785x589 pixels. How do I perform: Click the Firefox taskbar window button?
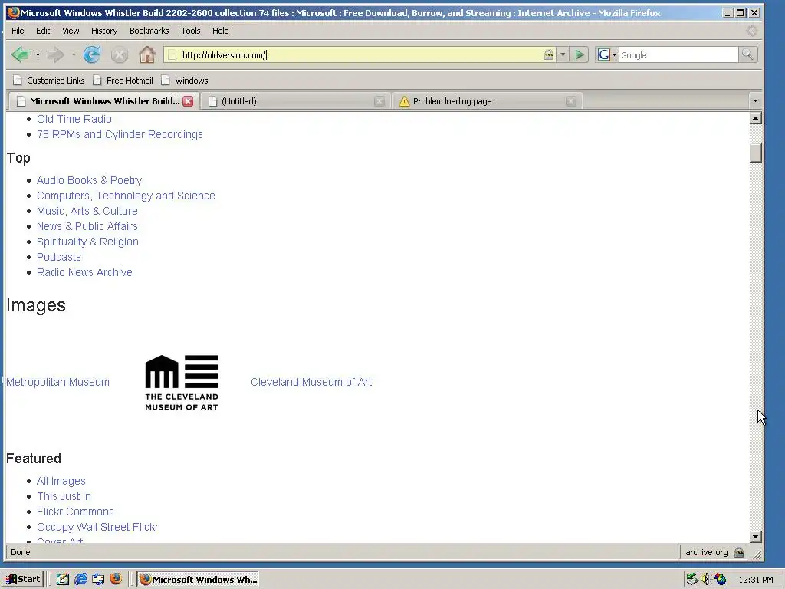coord(199,580)
